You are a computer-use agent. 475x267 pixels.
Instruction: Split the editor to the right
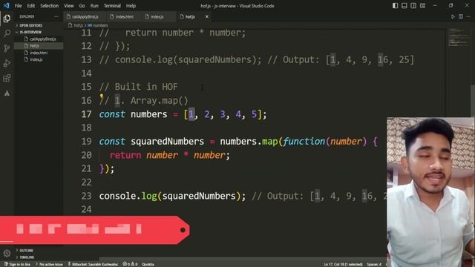[460, 16]
